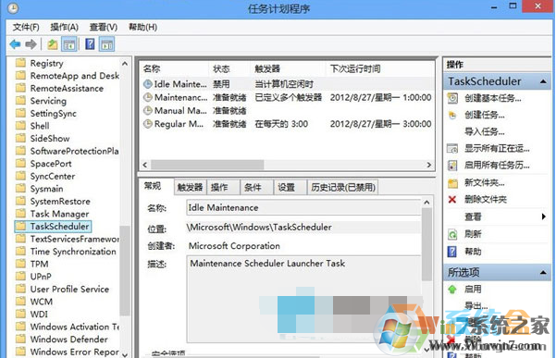Open the 查看(V) menu
The width and height of the screenshot is (556, 358).
click(104, 27)
